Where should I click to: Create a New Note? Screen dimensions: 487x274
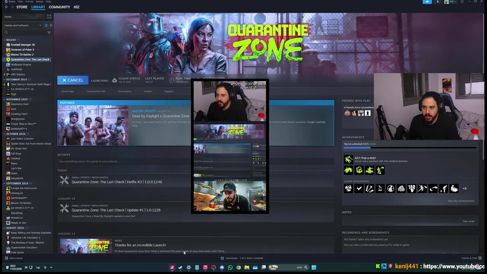468,221
